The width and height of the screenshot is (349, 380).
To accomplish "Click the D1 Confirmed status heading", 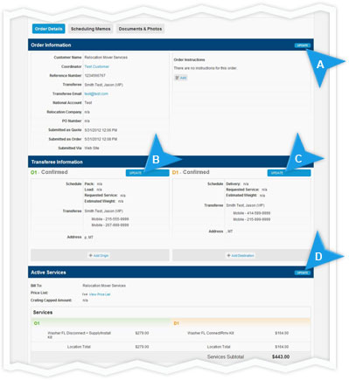I will (x=191, y=172).
